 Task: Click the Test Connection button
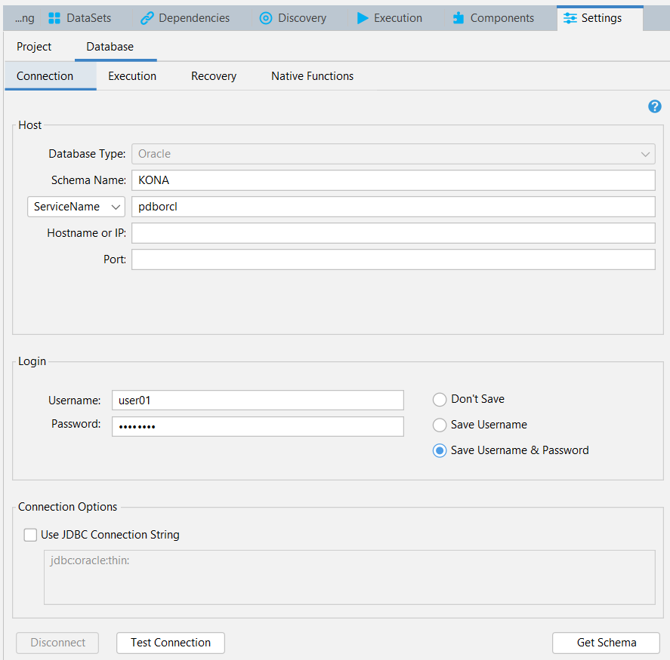coord(171,643)
